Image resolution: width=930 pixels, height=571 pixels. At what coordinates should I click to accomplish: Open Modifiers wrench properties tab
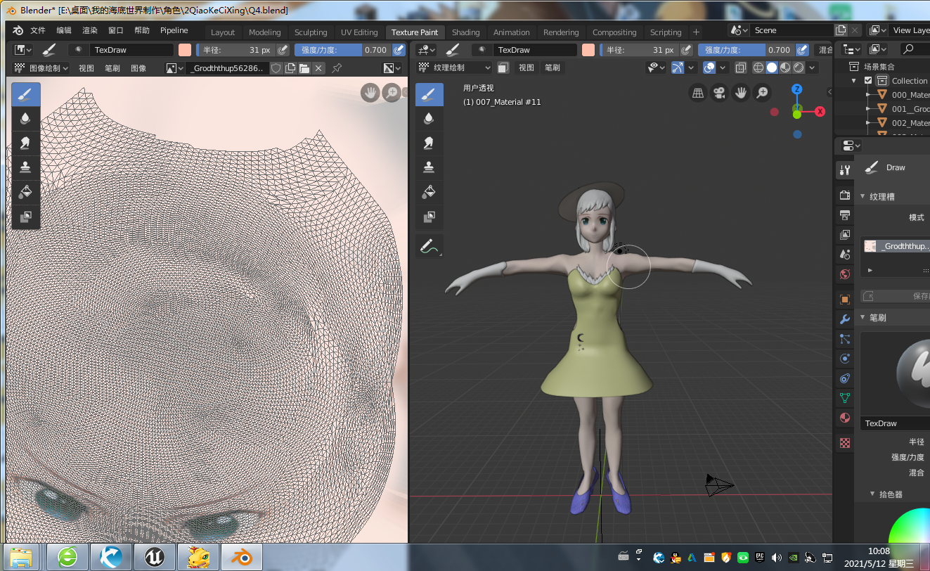click(845, 319)
